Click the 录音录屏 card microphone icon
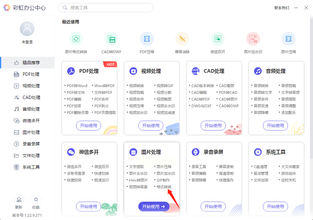Image resolution: width=313 pixels, height=220 pixels. (x=195, y=152)
